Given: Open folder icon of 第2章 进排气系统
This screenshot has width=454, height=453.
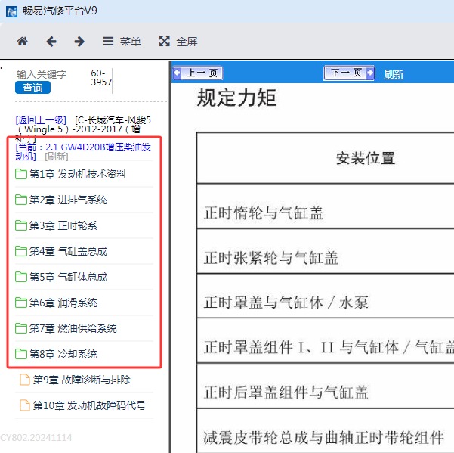Looking at the screenshot, I should pyautogui.click(x=21, y=200).
